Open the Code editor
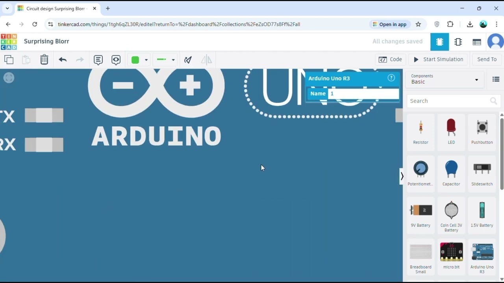The height and width of the screenshot is (283, 504). pyautogui.click(x=390, y=59)
